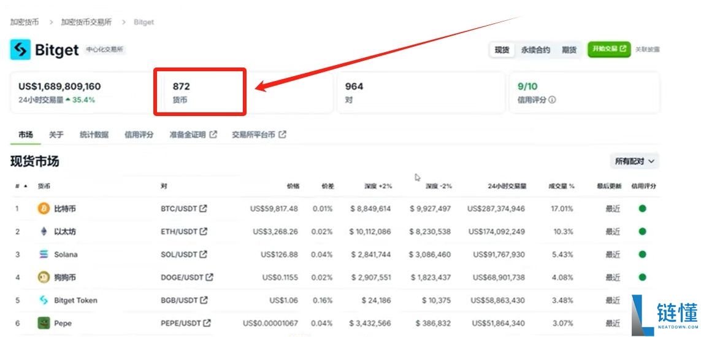Click the Pepe coin name
Screen dimensions: 701x337
click(63, 323)
